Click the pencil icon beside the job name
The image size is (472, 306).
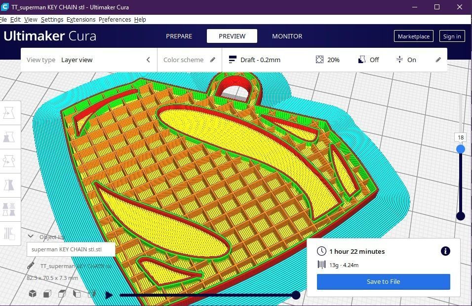point(31,266)
